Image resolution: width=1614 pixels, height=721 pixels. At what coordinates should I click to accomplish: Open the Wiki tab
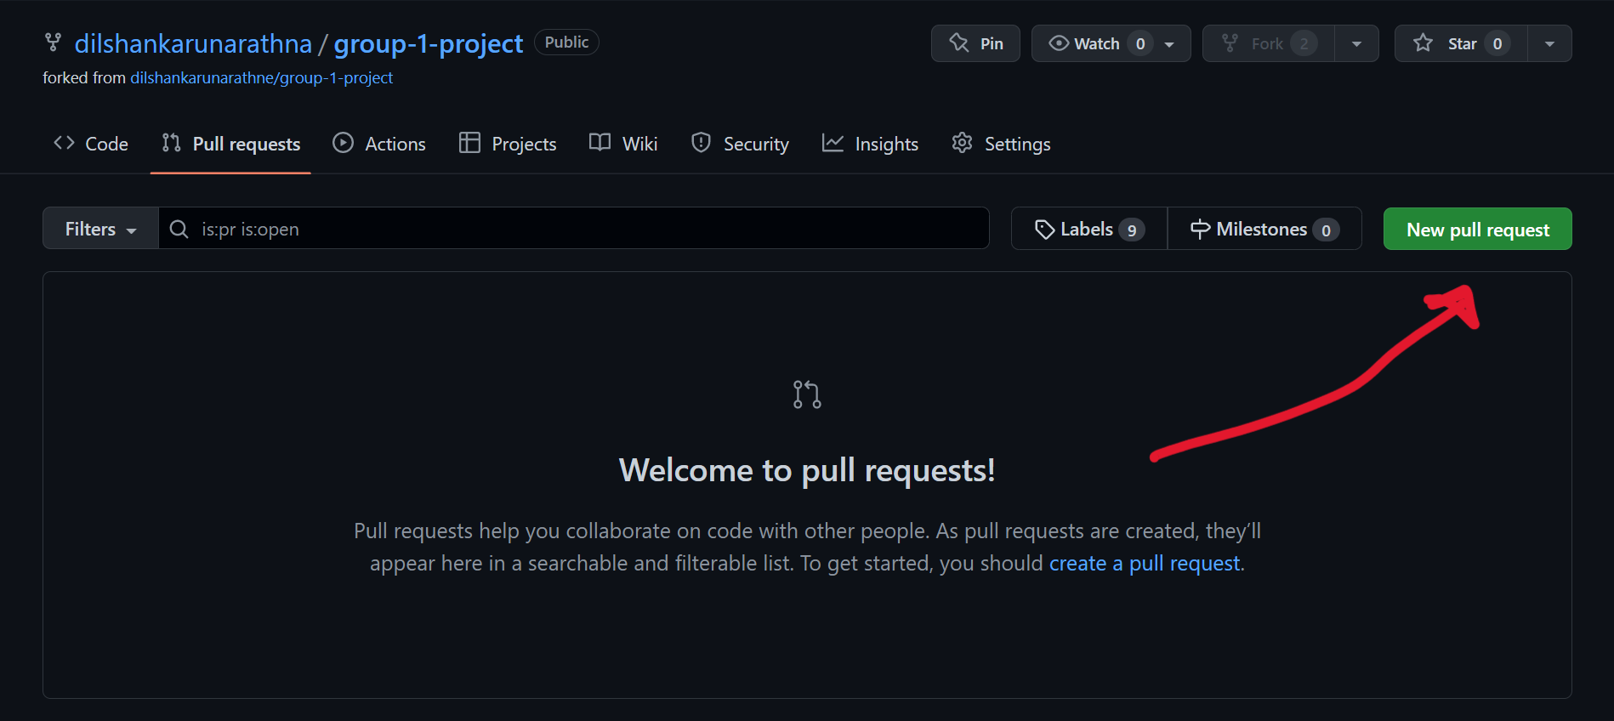(623, 144)
